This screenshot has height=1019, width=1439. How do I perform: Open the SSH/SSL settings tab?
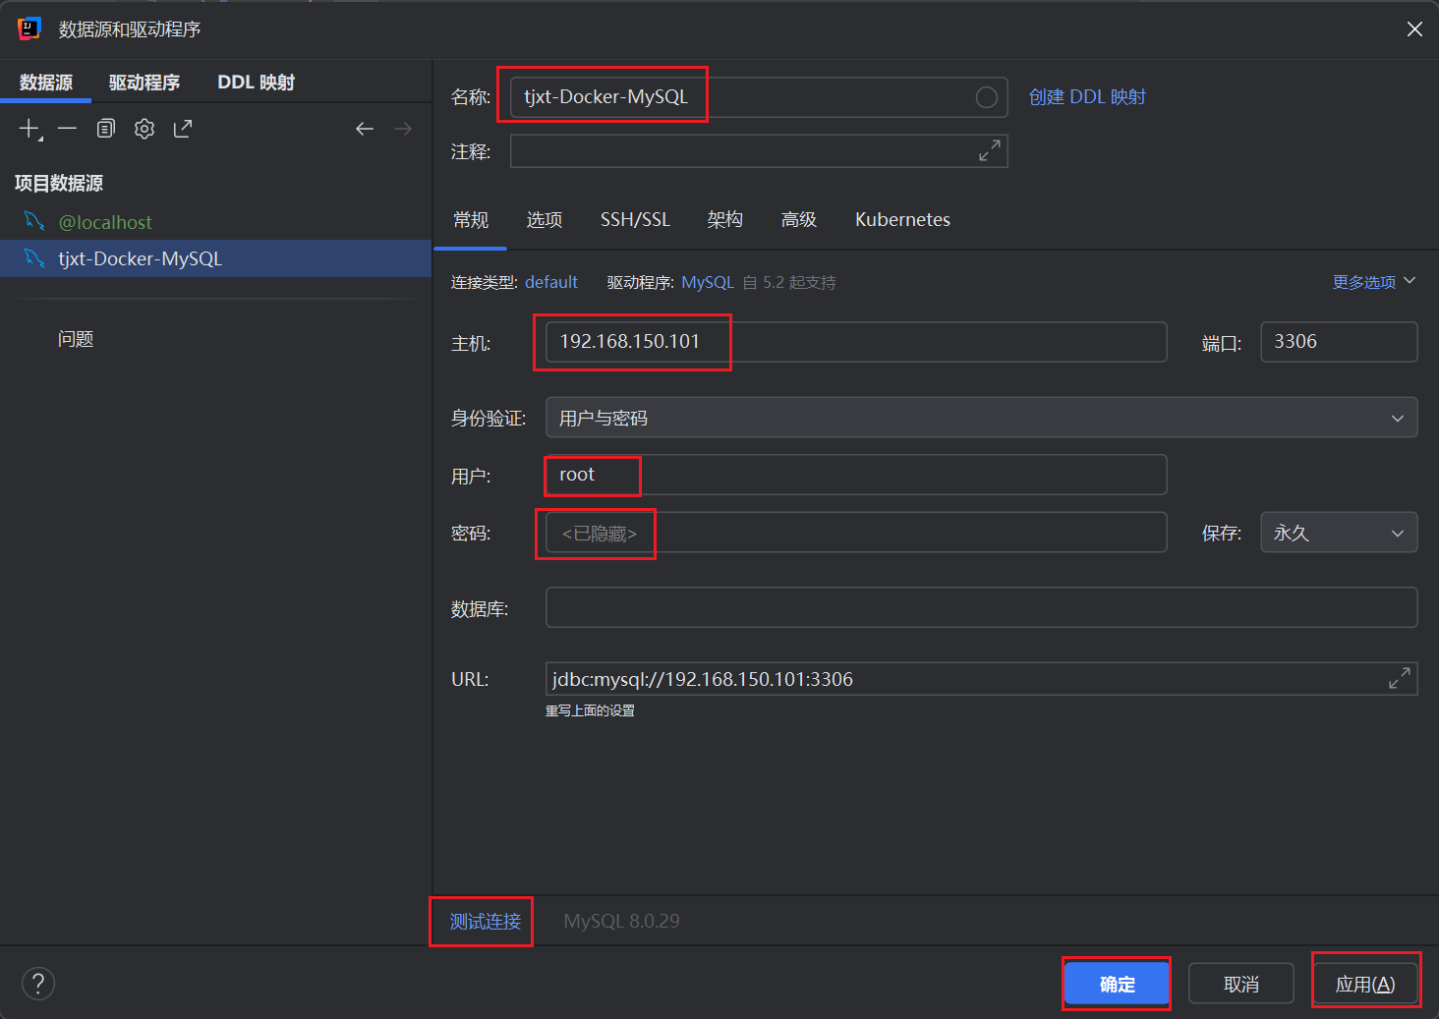[x=635, y=219]
